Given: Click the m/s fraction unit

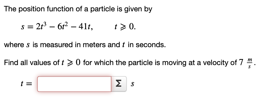Looking at the screenshot, I should [x=249, y=63].
